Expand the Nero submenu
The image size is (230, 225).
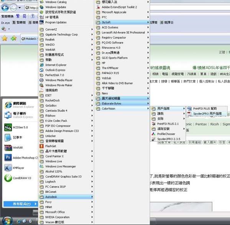click(122, 93)
